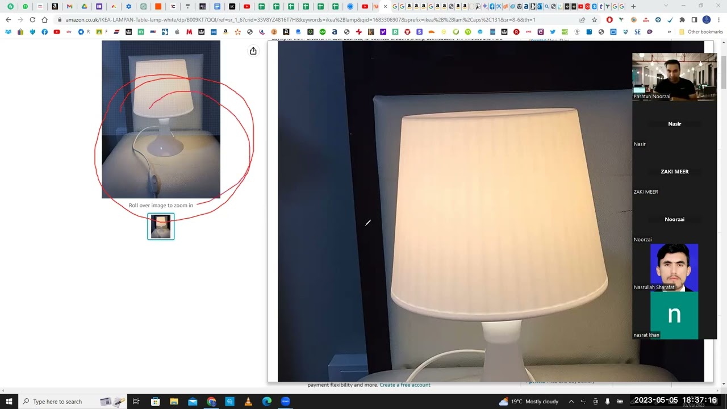Viewport: 727px width, 409px height.
Task: Open the weather widget showing 19°C
Action: [529, 402]
